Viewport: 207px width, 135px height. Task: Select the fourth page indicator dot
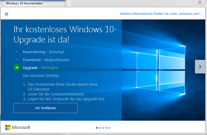click(106, 128)
